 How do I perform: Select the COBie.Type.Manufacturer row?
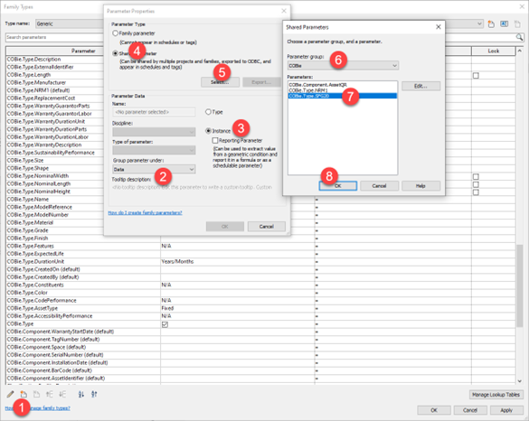click(54, 82)
